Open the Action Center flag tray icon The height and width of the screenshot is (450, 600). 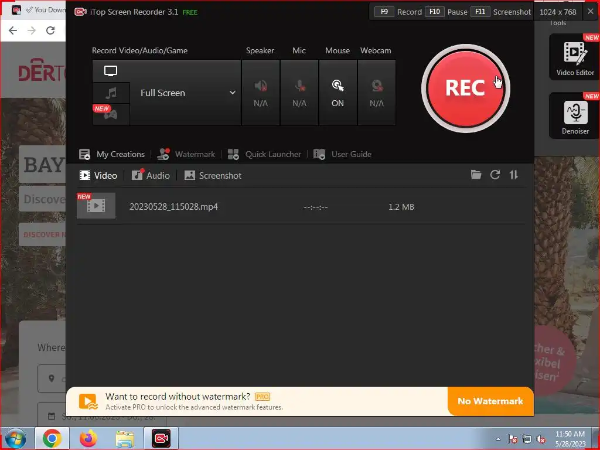[x=512, y=439]
